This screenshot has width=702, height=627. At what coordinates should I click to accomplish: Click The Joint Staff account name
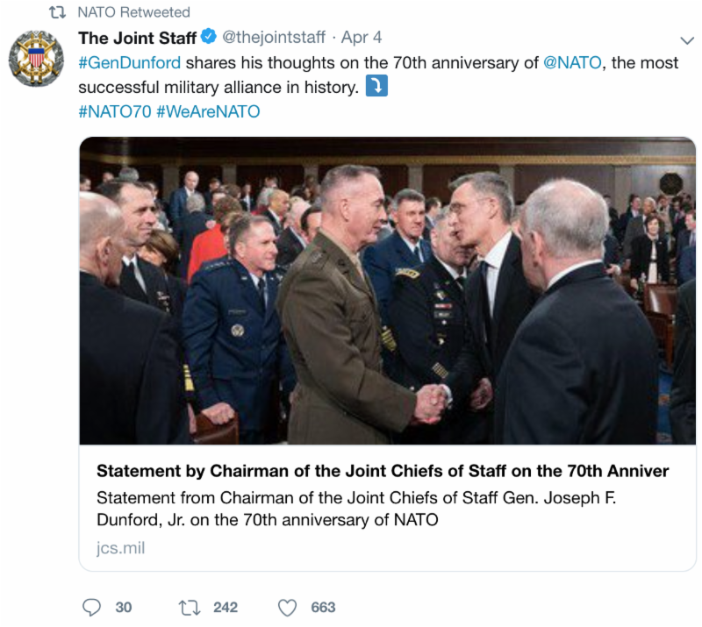click(x=137, y=38)
